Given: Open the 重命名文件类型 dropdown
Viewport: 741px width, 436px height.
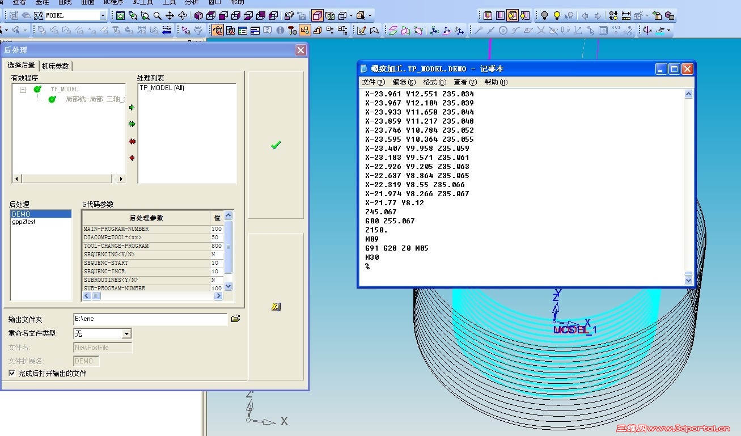Looking at the screenshot, I should (126, 334).
